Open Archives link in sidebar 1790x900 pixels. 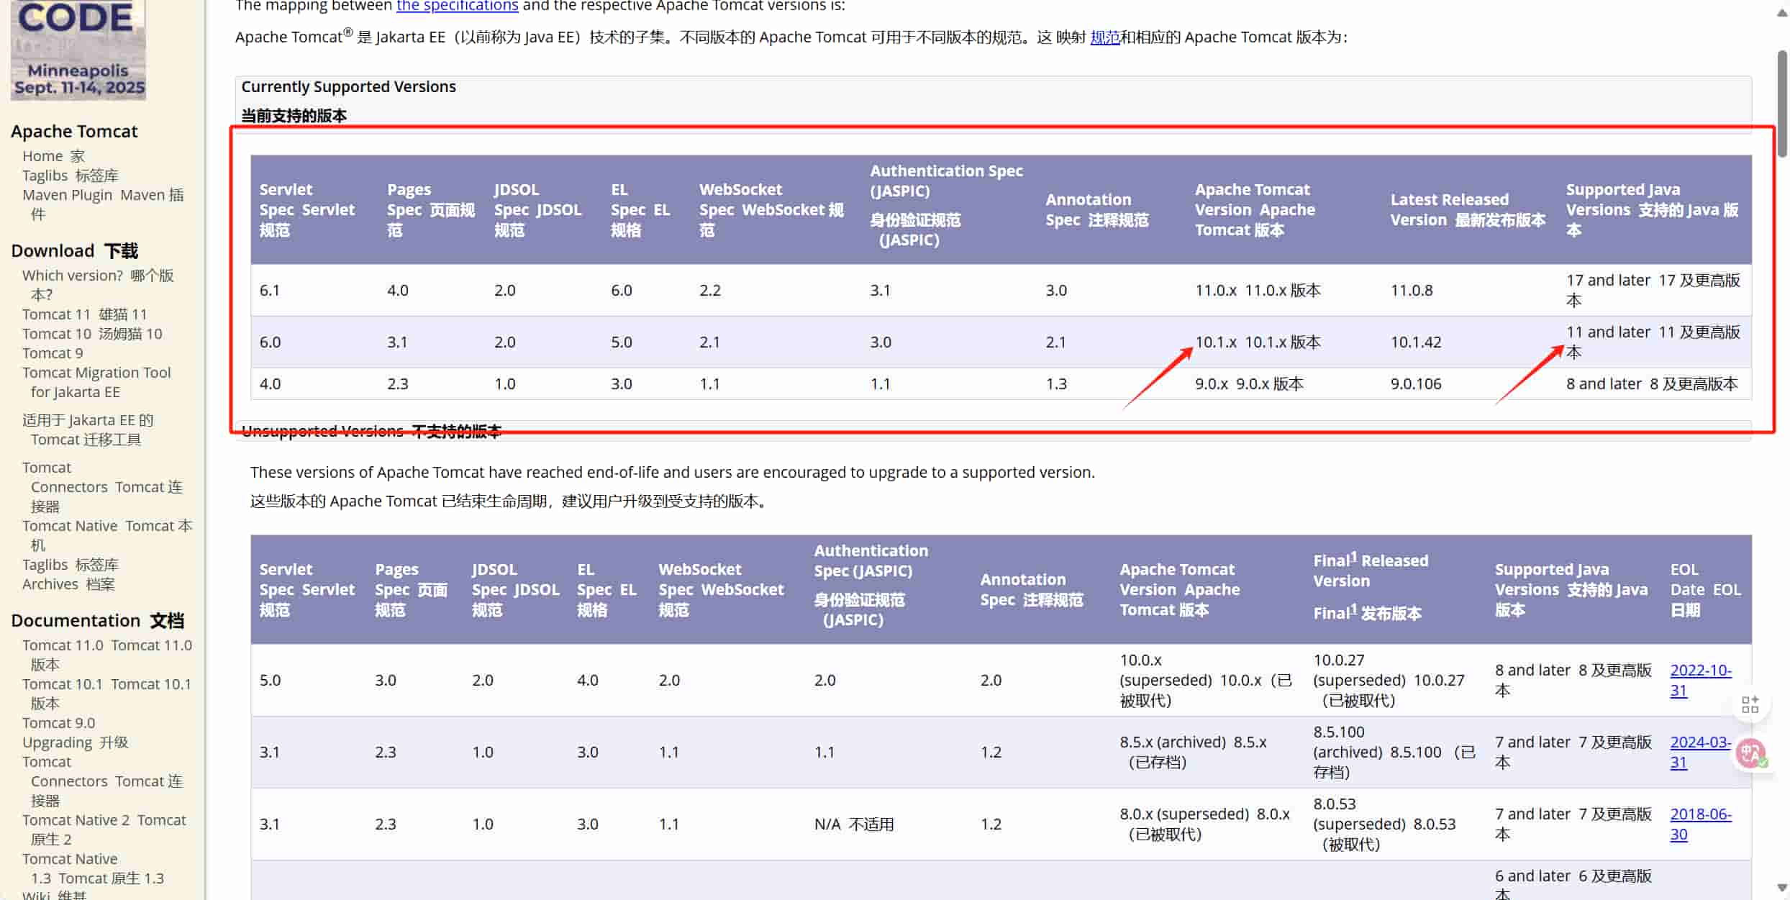(50, 584)
